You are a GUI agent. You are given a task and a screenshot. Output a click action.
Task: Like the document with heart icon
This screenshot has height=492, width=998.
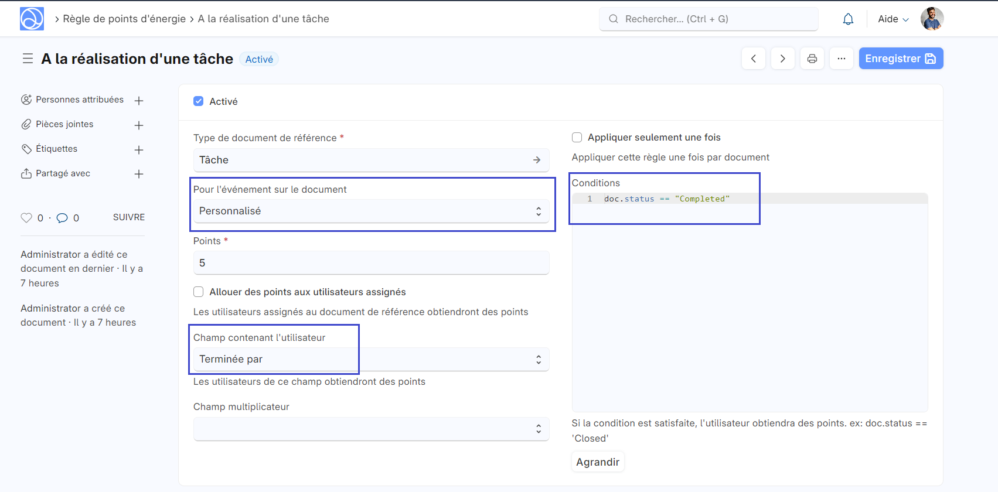tap(26, 218)
